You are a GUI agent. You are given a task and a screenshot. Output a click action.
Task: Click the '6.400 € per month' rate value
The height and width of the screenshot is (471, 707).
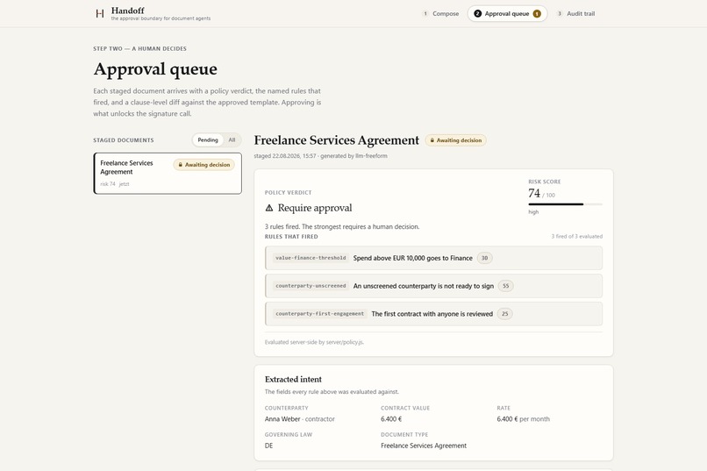[523, 418]
